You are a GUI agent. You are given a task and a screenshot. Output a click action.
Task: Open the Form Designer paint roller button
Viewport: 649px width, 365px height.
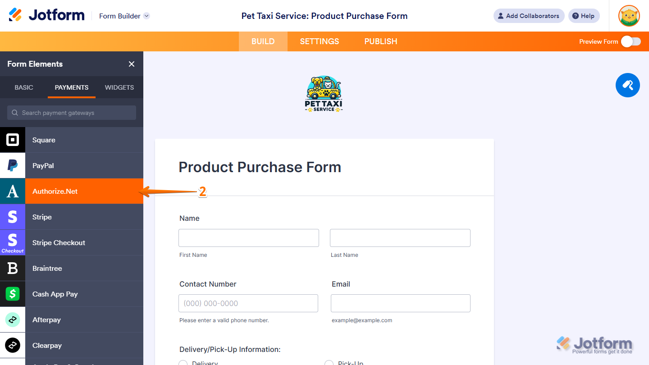(627, 85)
